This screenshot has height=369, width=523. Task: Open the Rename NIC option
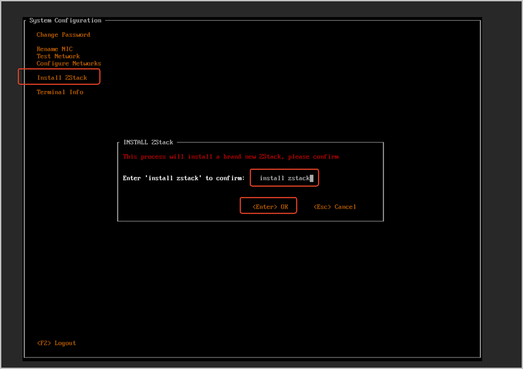(x=54, y=49)
